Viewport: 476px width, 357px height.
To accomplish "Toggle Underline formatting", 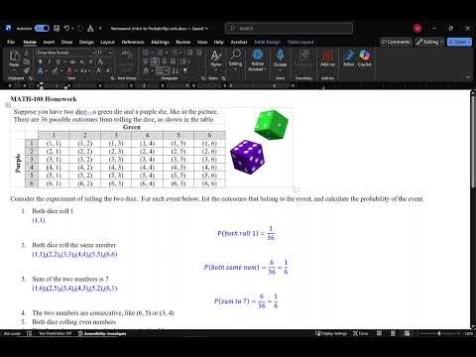I will pos(58,61).
